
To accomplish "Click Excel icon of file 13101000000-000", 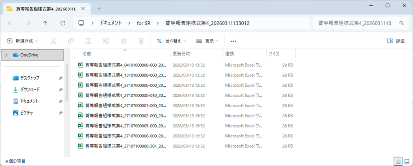I will pyautogui.click(x=80, y=75).
